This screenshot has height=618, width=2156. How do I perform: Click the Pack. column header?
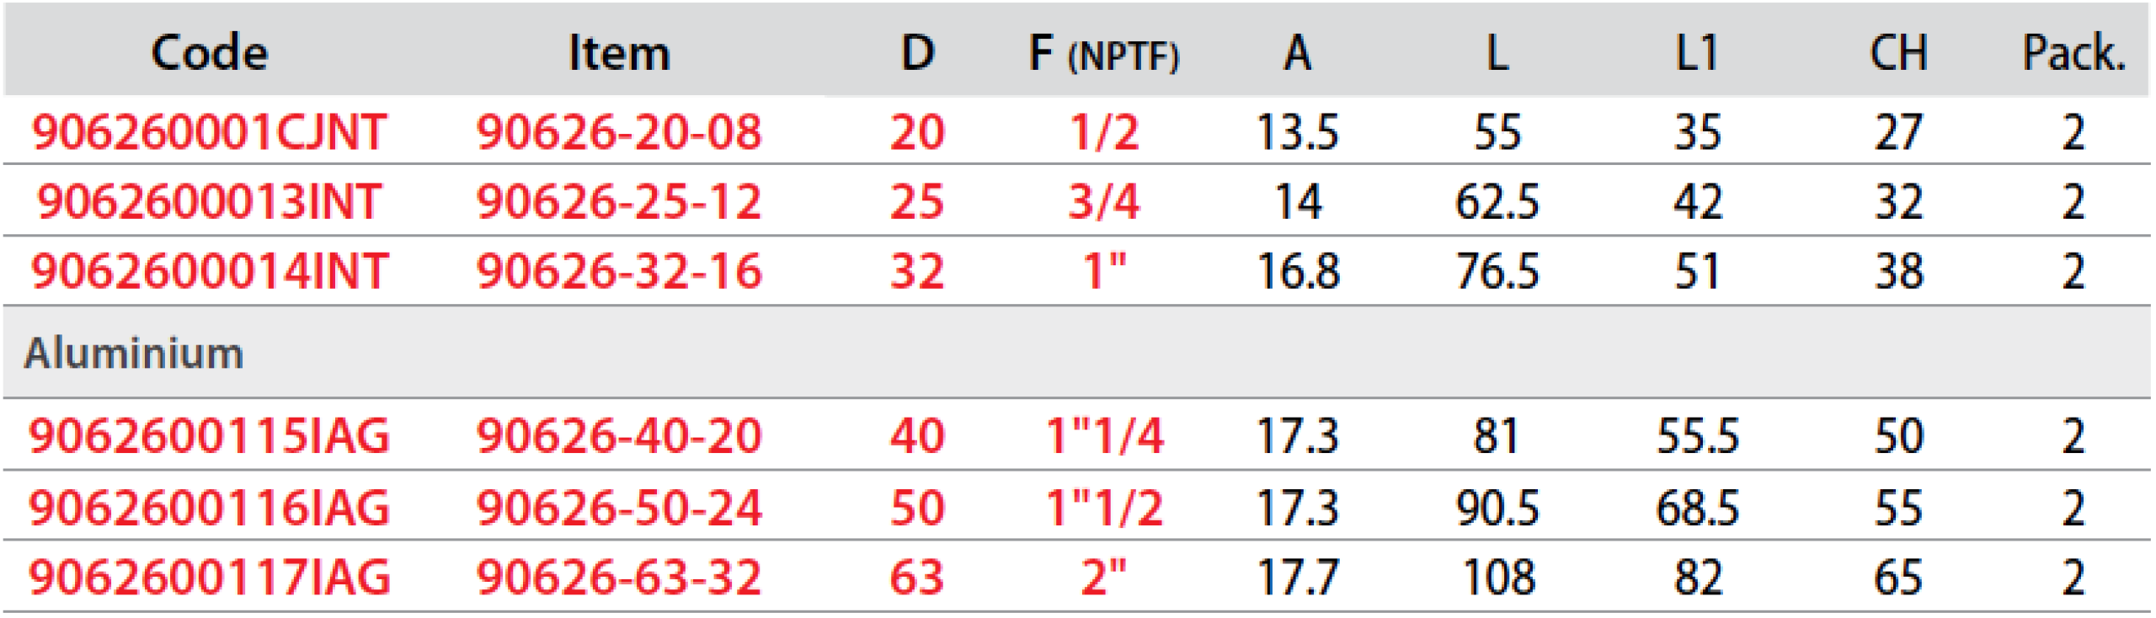pos(2073,53)
